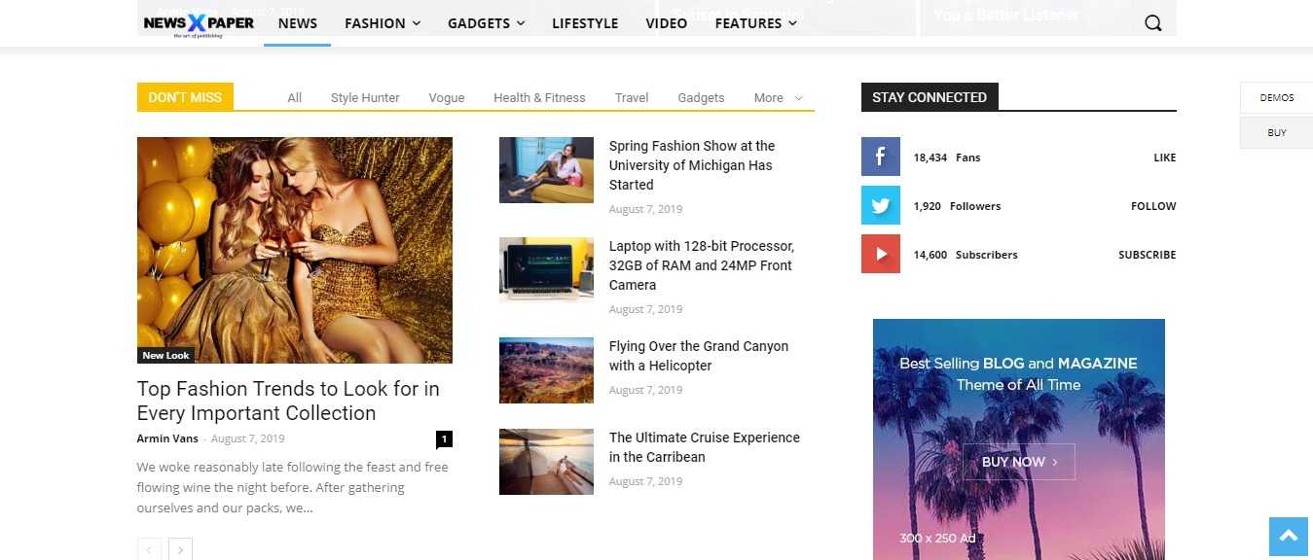This screenshot has height=560, width=1313.
Task: Select the Style Hunter tab
Action: (365, 98)
